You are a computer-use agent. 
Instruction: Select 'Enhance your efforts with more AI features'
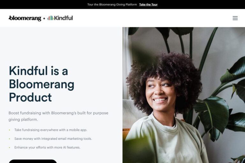click(47, 147)
